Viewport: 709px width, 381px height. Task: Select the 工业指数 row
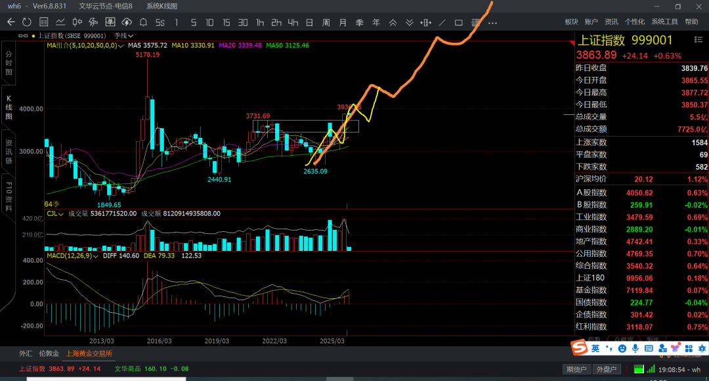[x=641, y=217]
